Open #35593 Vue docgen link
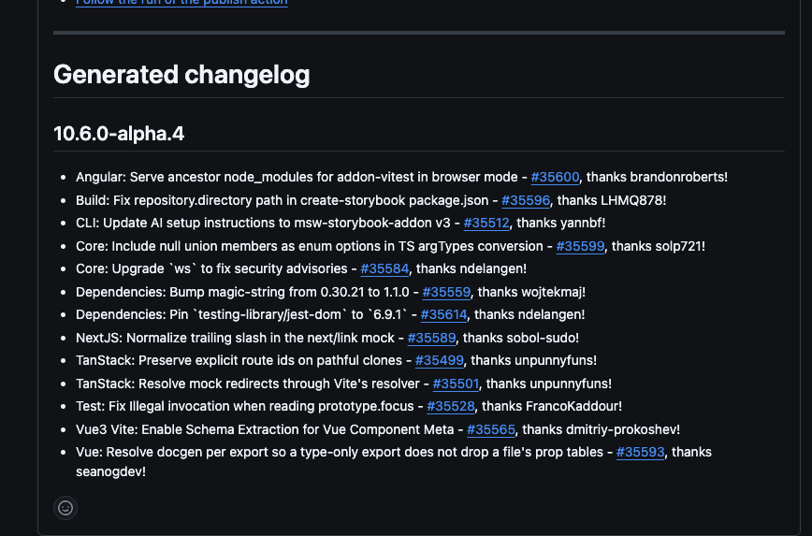 [640, 452]
